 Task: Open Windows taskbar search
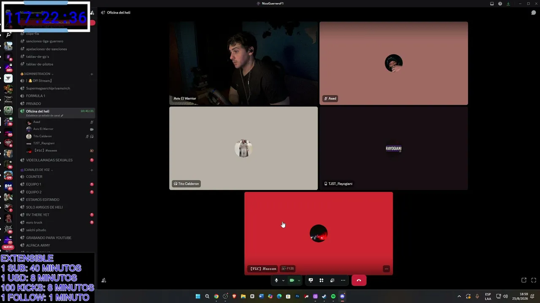[207, 296]
